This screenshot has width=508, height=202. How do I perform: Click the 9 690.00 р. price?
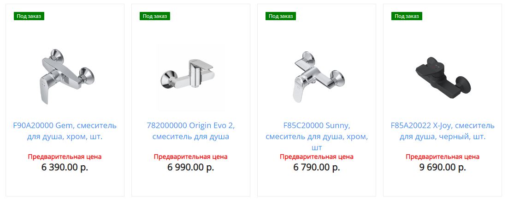coord(442,168)
